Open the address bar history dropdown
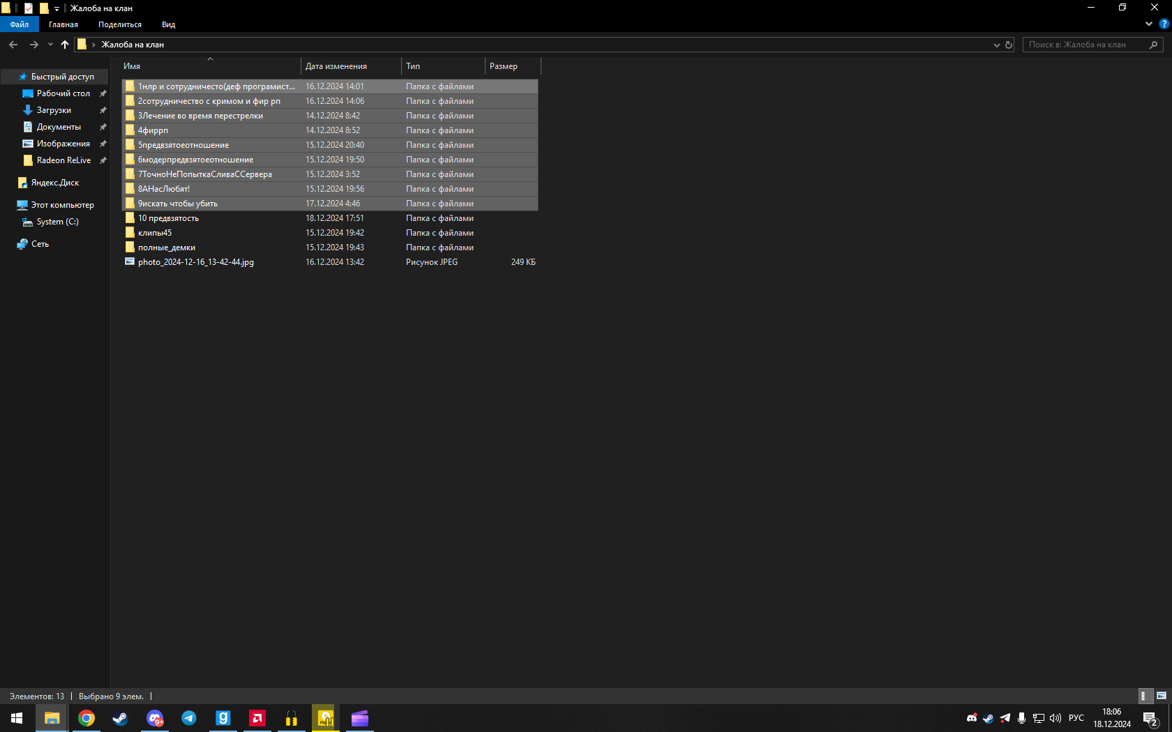The height and width of the screenshot is (732, 1172). tap(996, 45)
